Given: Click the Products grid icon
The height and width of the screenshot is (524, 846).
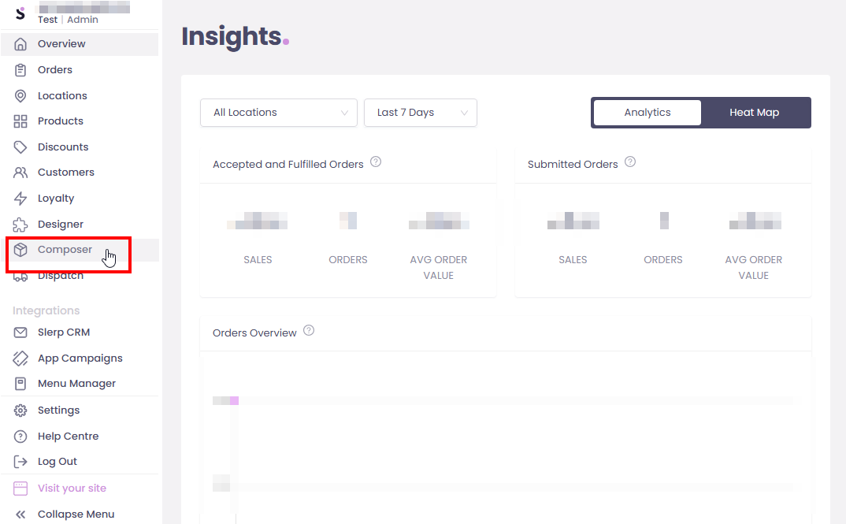Looking at the screenshot, I should 20,121.
